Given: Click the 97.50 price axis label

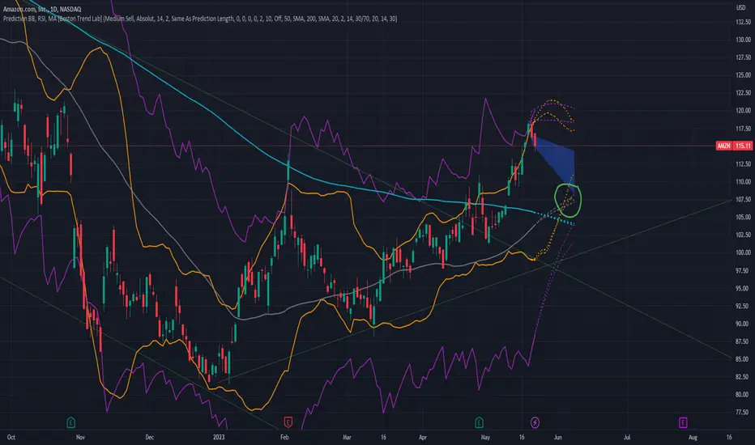Looking at the screenshot, I should tap(744, 271).
